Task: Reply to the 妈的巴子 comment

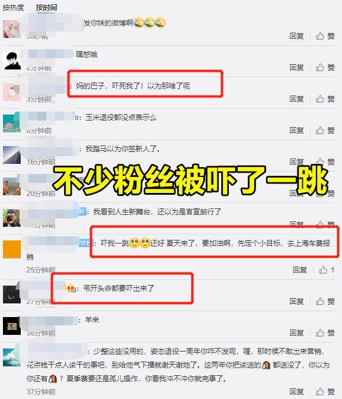Action: [x=296, y=99]
